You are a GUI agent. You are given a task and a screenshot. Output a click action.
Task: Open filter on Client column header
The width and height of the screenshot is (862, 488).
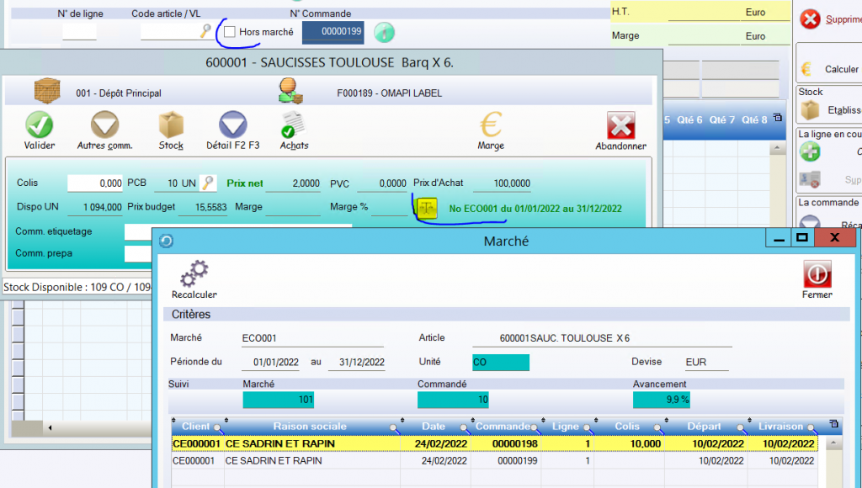(217, 427)
